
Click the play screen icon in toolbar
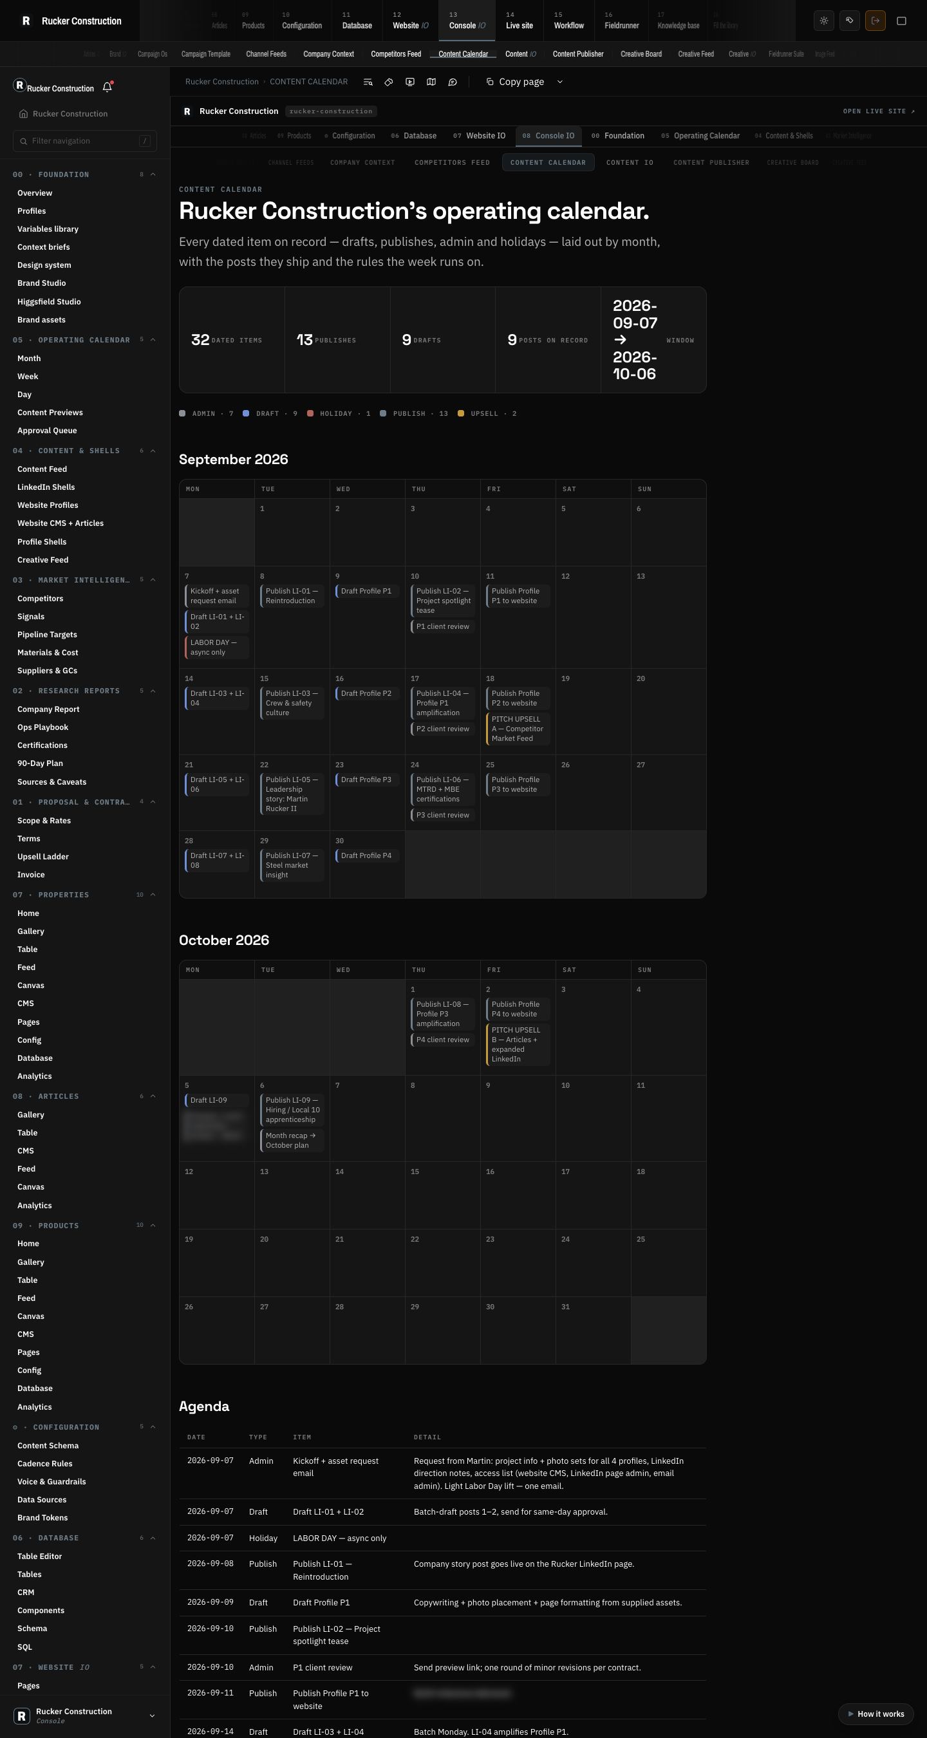pos(409,82)
